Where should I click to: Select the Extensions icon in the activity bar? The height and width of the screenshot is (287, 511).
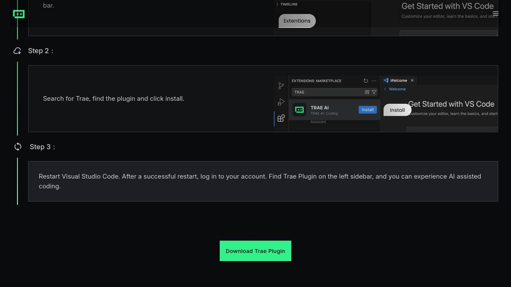pos(281,118)
